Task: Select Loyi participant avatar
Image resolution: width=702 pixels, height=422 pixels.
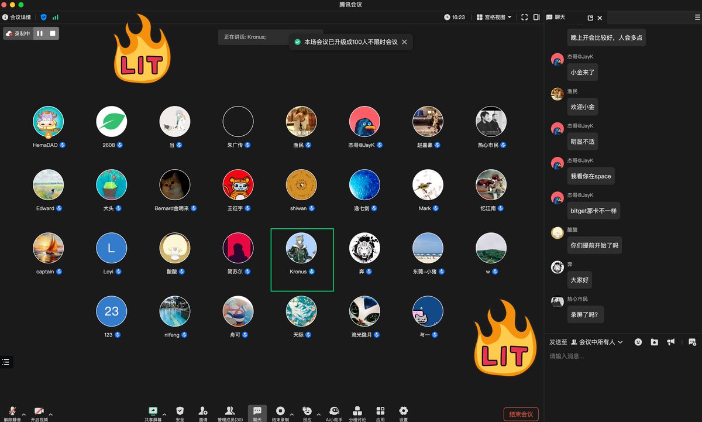Action: click(x=112, y=248)
